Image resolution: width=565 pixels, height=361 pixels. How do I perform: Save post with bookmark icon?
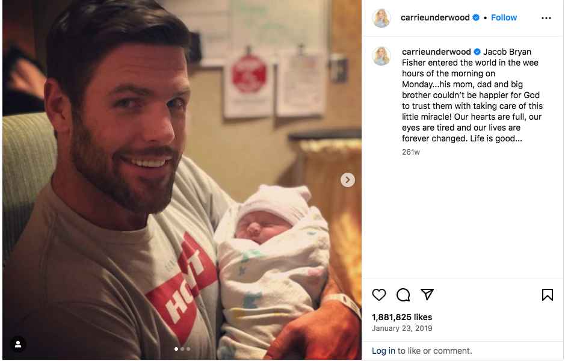(547, 295)
